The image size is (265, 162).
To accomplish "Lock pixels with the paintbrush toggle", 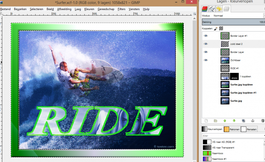I will pos(216,29).
